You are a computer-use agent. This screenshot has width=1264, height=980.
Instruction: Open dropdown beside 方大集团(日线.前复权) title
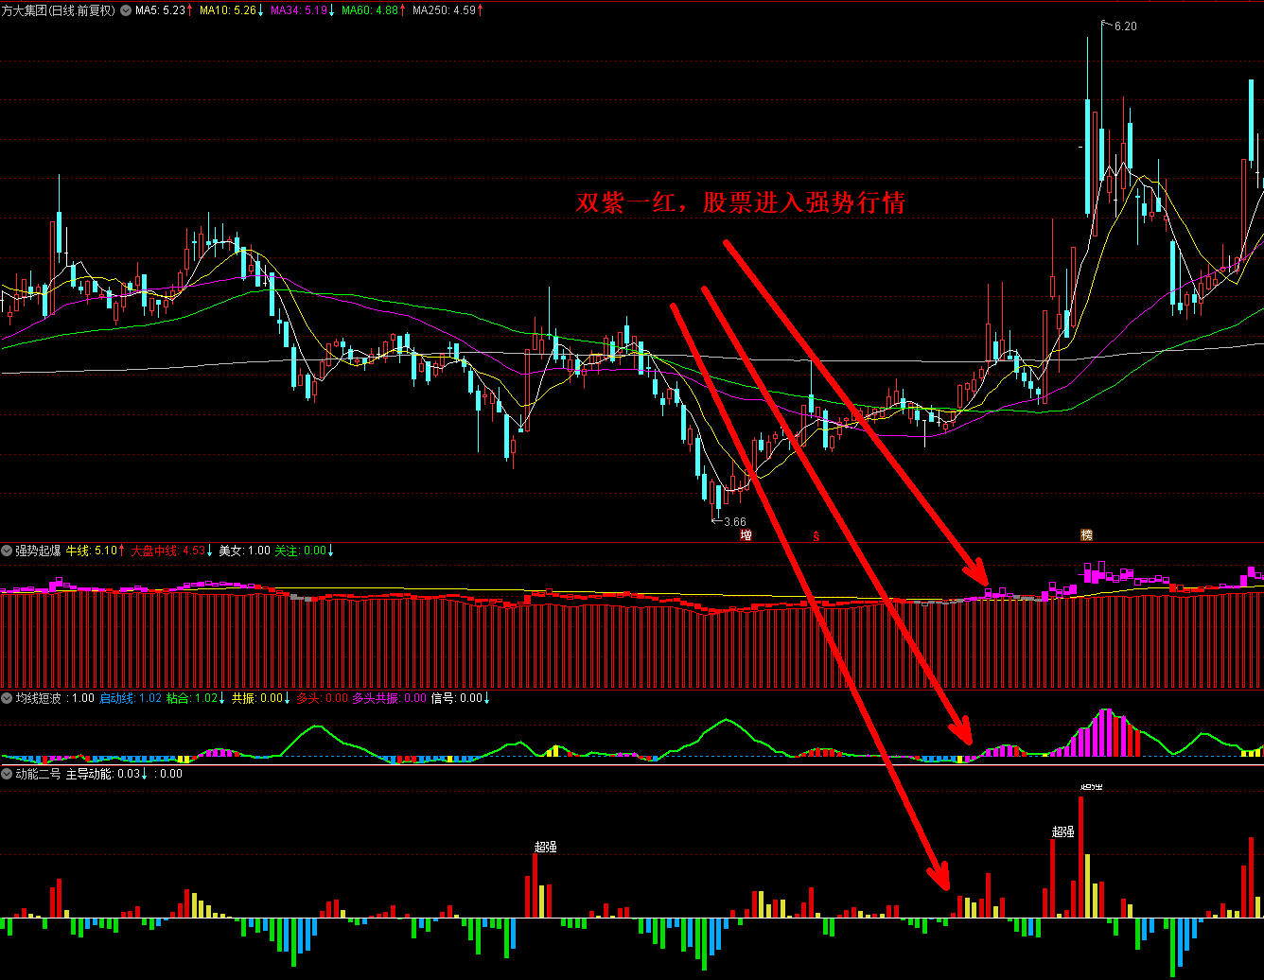[126, 10]
